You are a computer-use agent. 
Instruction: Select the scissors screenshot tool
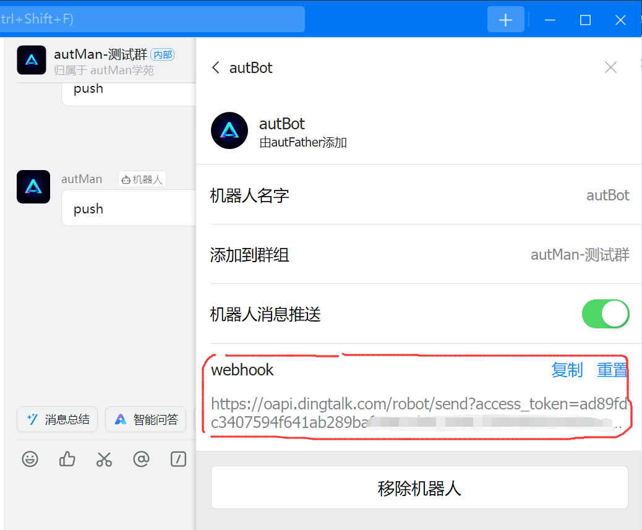pos(104,459)
